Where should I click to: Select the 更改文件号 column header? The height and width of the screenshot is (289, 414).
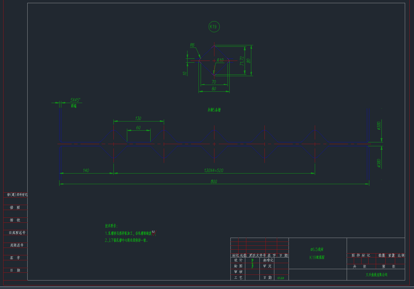tap(257, 255)
